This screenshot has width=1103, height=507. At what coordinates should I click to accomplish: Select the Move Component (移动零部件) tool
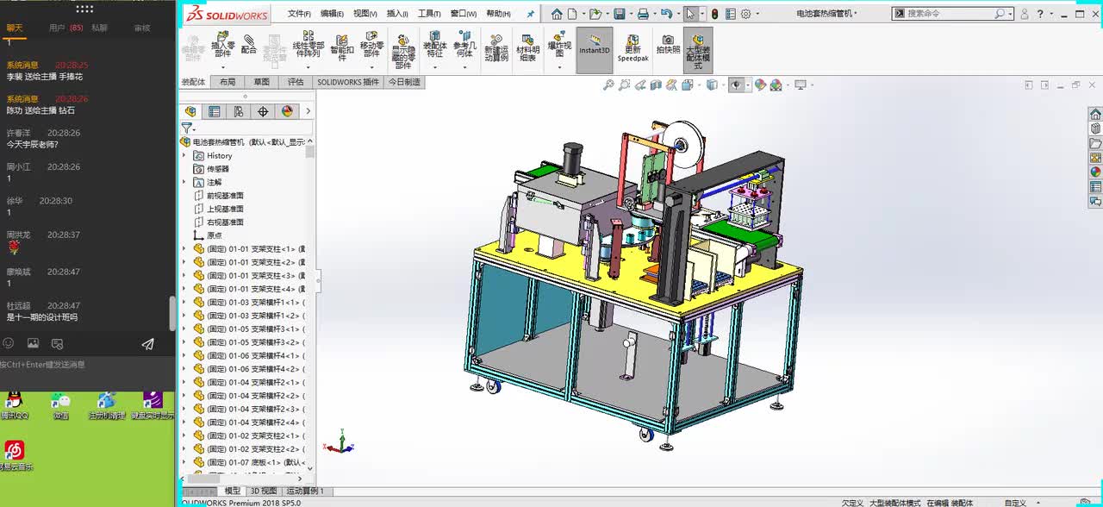tap(371, 43)
